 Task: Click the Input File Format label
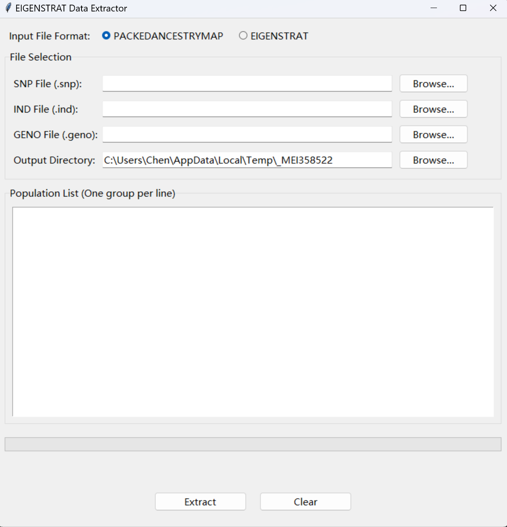click(x=50, y=36)
